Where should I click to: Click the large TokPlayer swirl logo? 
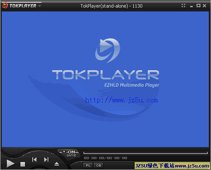click(x=108, y=50)
